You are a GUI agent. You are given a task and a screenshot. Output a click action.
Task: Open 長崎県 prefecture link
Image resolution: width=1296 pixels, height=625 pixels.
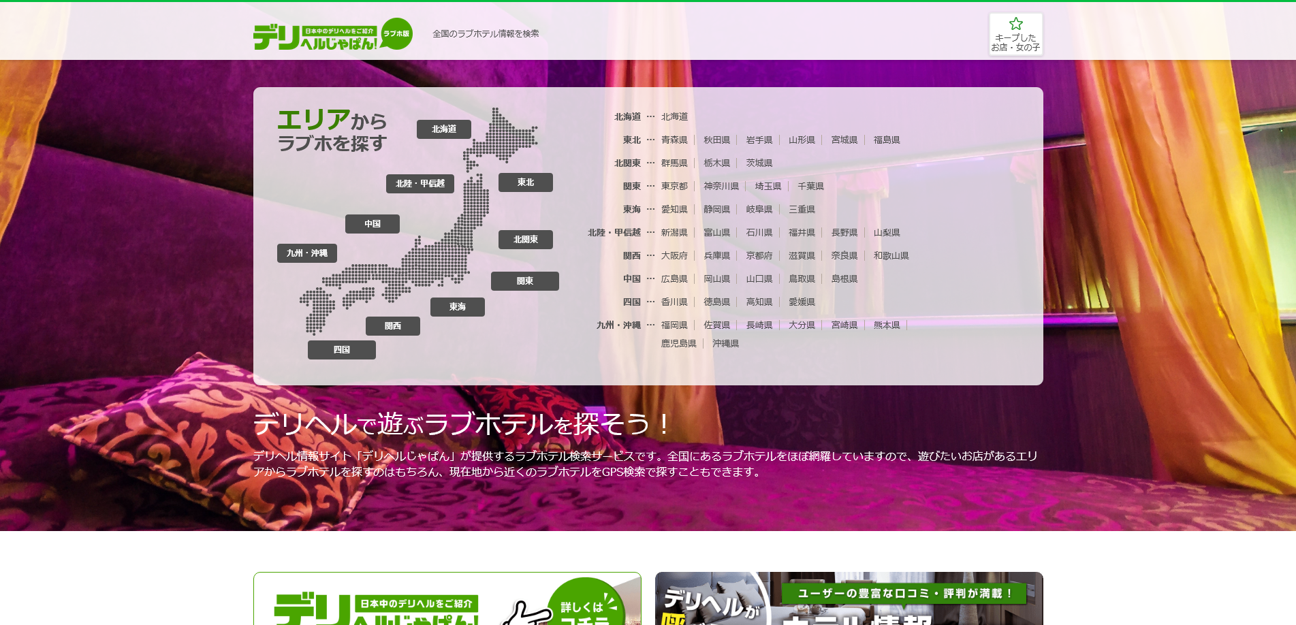pyautogui.click(x=759, y=325)
